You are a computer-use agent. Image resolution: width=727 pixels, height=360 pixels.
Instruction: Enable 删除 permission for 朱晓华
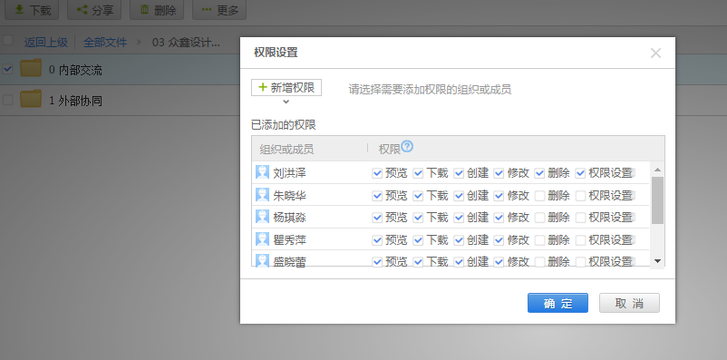539,196
